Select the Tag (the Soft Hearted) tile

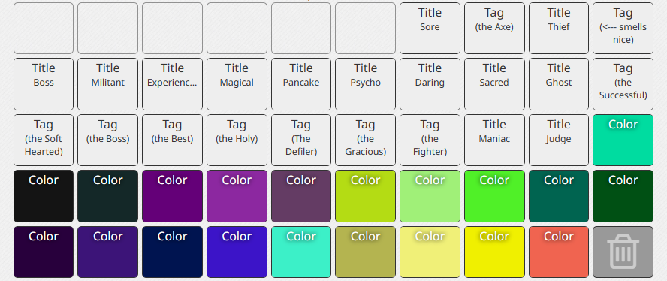click(x=44, y=140)
